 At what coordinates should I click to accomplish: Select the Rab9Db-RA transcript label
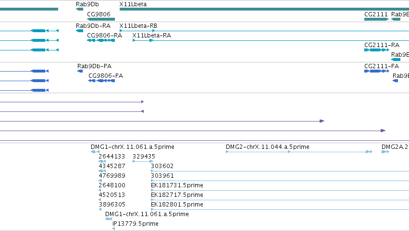pyautogui.click(x=93, y=26)
